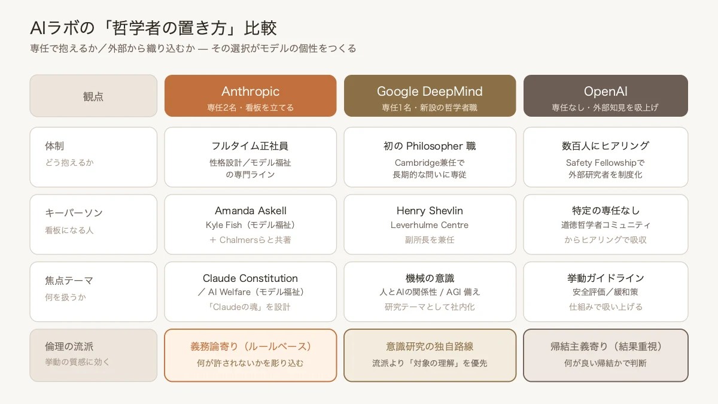
Task: Select the Anthropic column header
Action: click(x=250, y=96)
